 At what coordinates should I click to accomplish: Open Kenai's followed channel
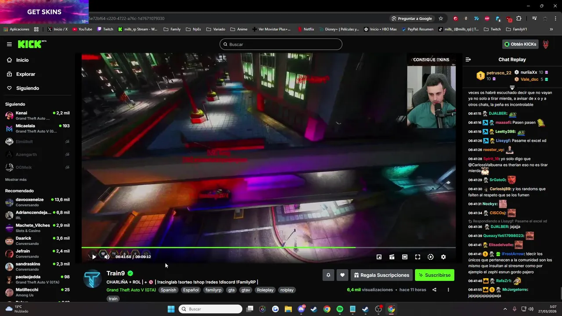tap(37, 115)
